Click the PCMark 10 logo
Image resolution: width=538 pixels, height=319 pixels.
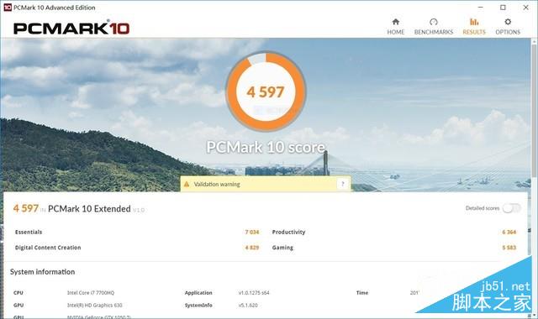[71, 28]
